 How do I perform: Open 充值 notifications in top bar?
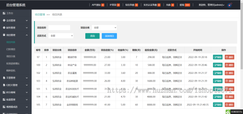coord(170,5)
